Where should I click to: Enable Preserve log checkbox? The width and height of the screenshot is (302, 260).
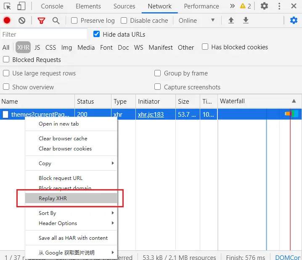[x=74, y=21]
